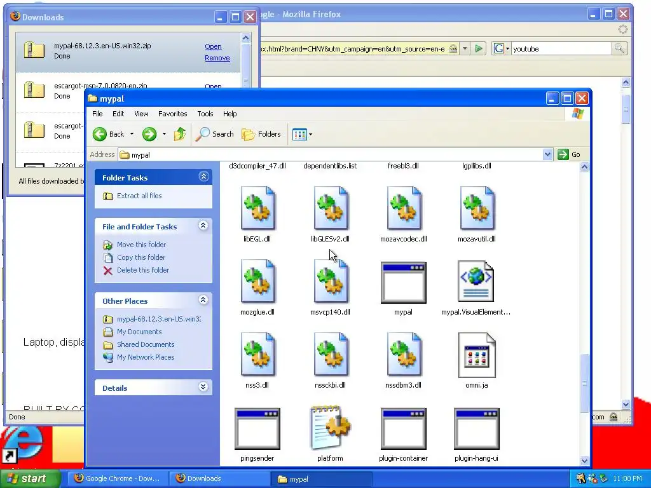Click the nss3.dll file icon
This screenshot has width=651, height=488.
257,355
